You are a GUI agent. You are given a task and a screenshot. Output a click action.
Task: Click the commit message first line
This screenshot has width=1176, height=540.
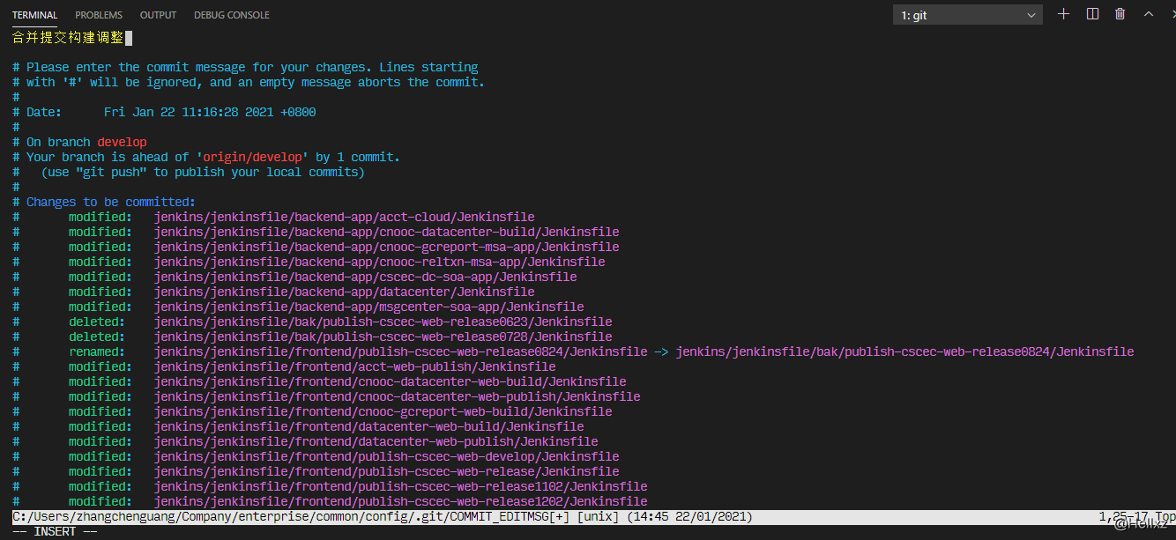(69, 38)
